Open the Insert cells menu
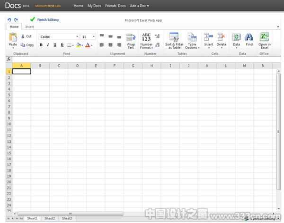The height and width of the screenshot is (223, 284). pos(208,41)
